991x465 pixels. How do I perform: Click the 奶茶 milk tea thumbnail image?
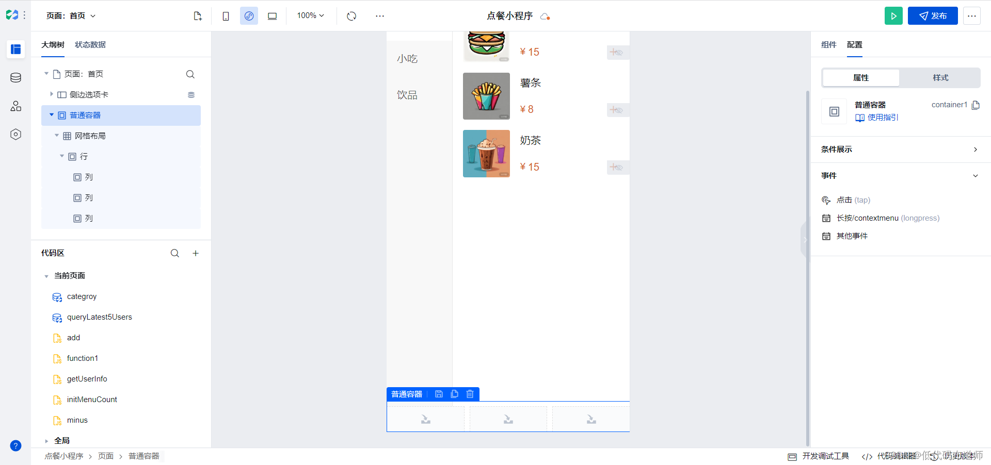(486, 154)
